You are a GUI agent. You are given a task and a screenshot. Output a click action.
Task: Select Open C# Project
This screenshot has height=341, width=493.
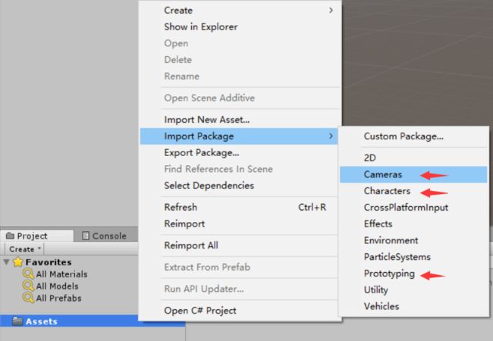coord(240,311)
